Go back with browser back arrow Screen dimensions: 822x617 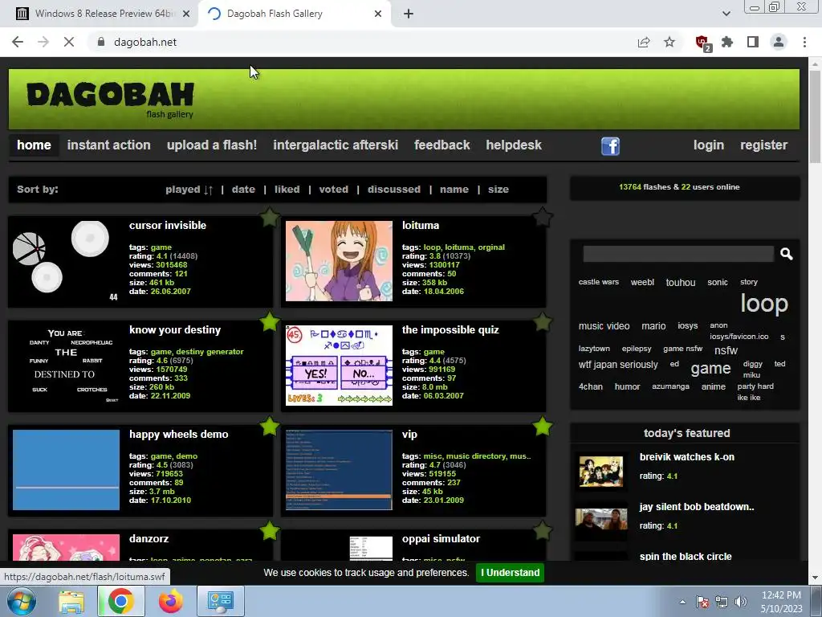(x=18, y=42)
